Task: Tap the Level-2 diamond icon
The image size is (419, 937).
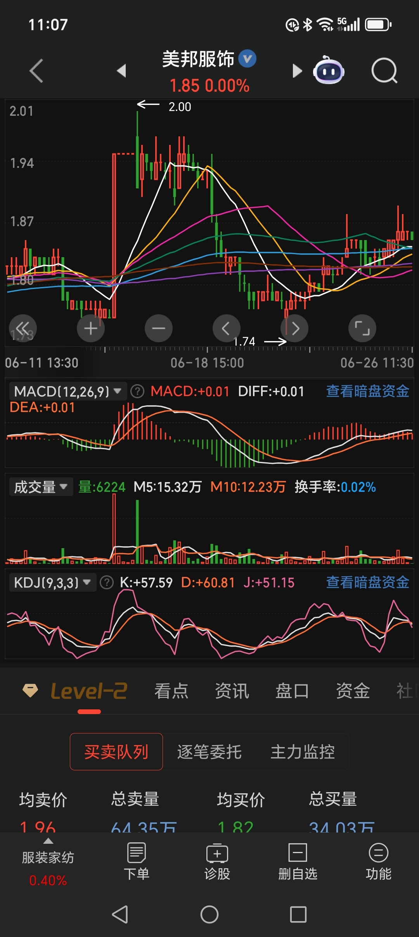Action: (30, 691)
